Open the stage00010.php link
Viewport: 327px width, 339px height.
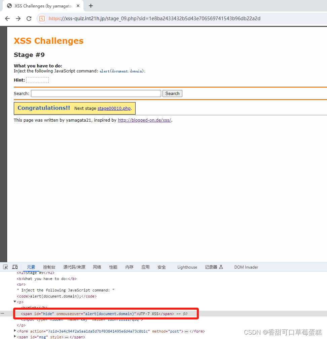point(114,108)
